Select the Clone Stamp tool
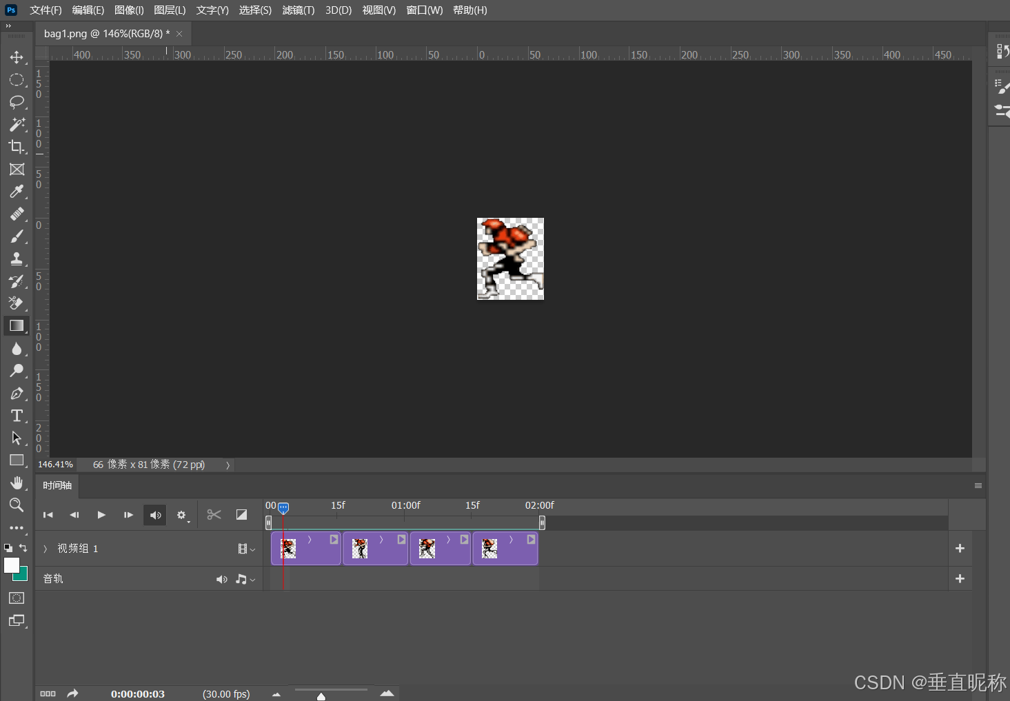The width and height of the screenshot is (1010, 701). coord(17,259)
